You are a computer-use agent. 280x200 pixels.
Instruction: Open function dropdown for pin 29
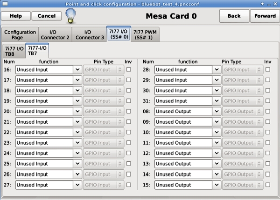click(x=217, y=80)
